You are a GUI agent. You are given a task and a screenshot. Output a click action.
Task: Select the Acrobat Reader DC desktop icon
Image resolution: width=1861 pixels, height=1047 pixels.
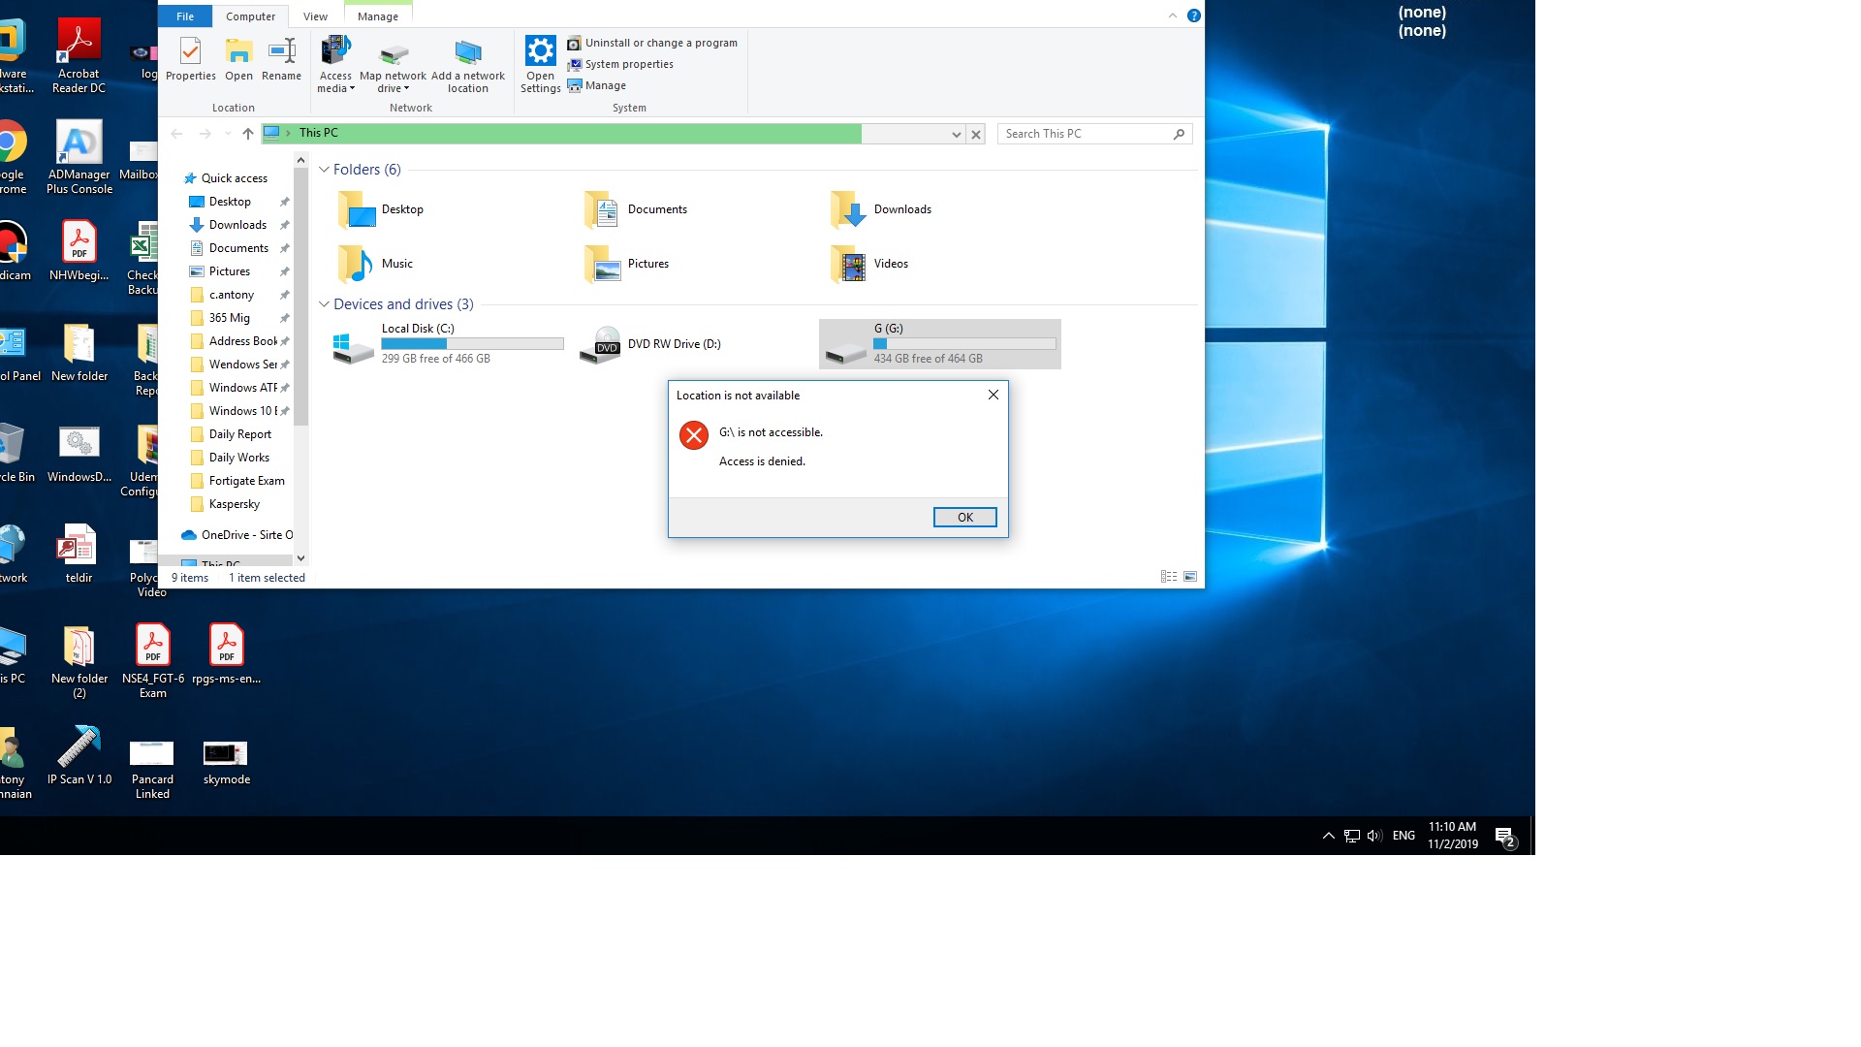(79, 55)
